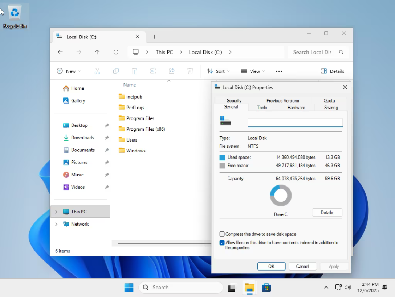Click the Up directory arrow icon
395x297 pixels.
[97, 52]
